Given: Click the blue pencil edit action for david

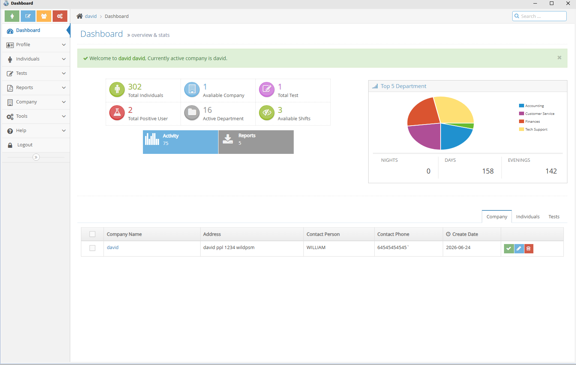Looking at the screenshot, I should tap(519, 249).
